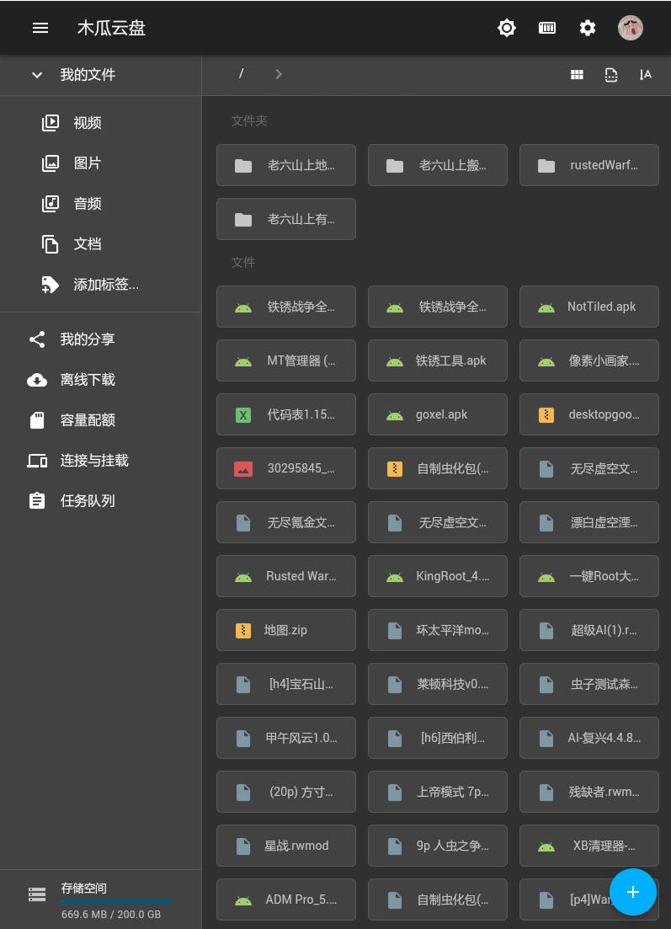Open the 任务队列 clipboard icon
The image size is (671, 929).
tap(37, 501)
